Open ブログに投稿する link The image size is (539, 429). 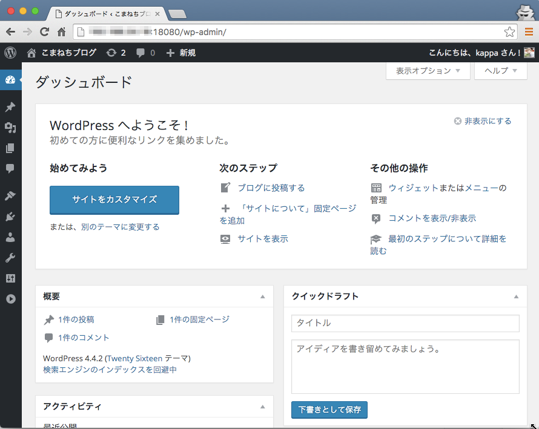(271, 188)
